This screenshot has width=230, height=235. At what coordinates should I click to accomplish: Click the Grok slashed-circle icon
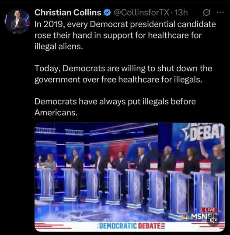pos(206,13)
